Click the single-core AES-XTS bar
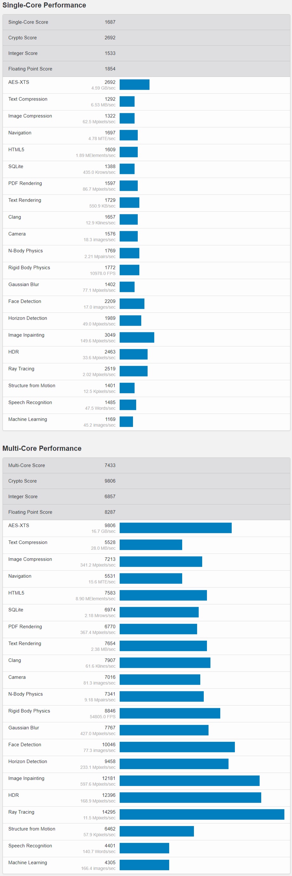 (x=135, y=85)
